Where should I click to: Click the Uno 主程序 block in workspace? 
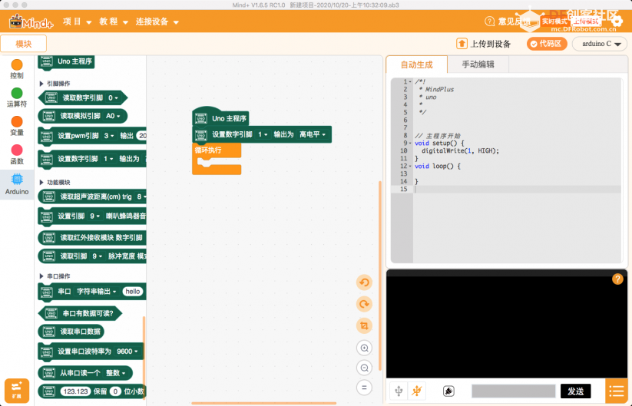220,117
